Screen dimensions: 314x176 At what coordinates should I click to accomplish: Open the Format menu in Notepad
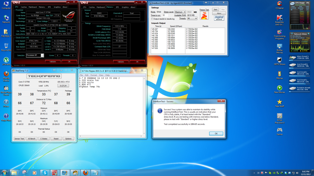94,75
